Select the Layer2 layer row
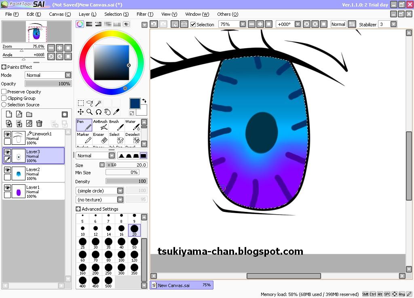The image size is (414, 298). 34,174
